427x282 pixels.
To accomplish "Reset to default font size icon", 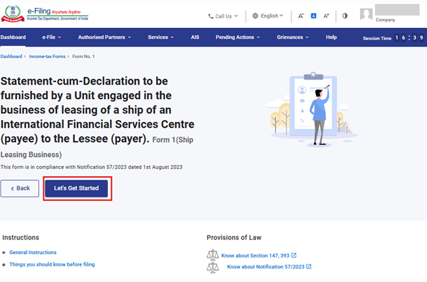I will pyautogui.click(x=313, y=16).
